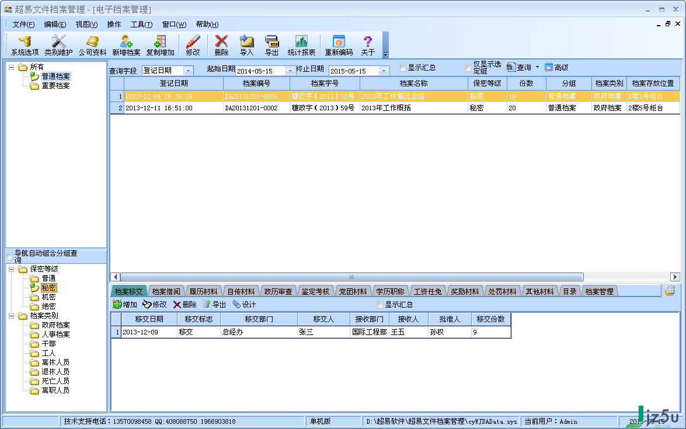Select 退休人员 category folder
The width and height of the screenshot is (686, 429).
click(x=55, y=372)
